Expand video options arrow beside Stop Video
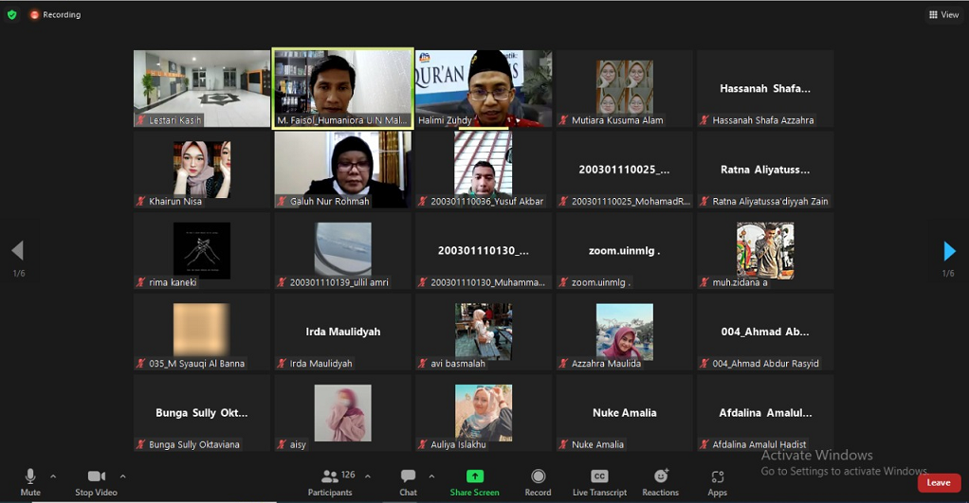969x503 pixels. [x=122, y=476]
